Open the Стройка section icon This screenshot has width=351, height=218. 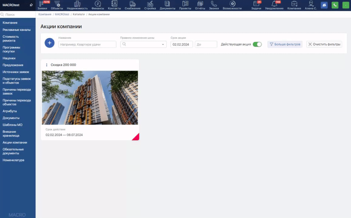tap(150, 4)
